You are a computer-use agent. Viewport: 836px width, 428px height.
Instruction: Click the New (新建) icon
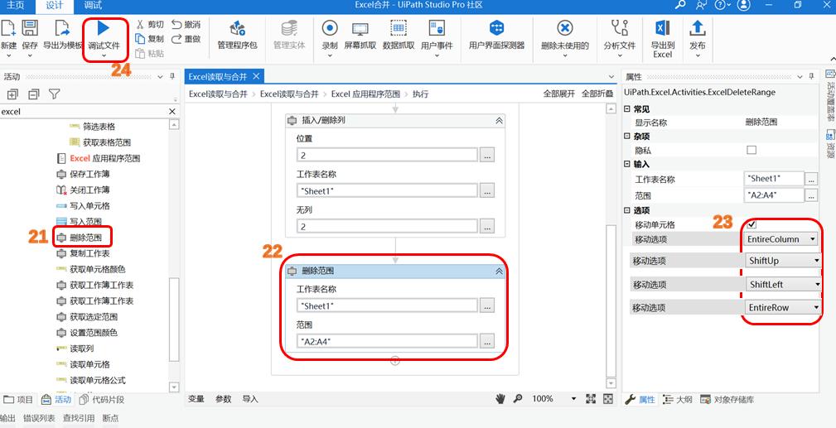click(8, 28)
